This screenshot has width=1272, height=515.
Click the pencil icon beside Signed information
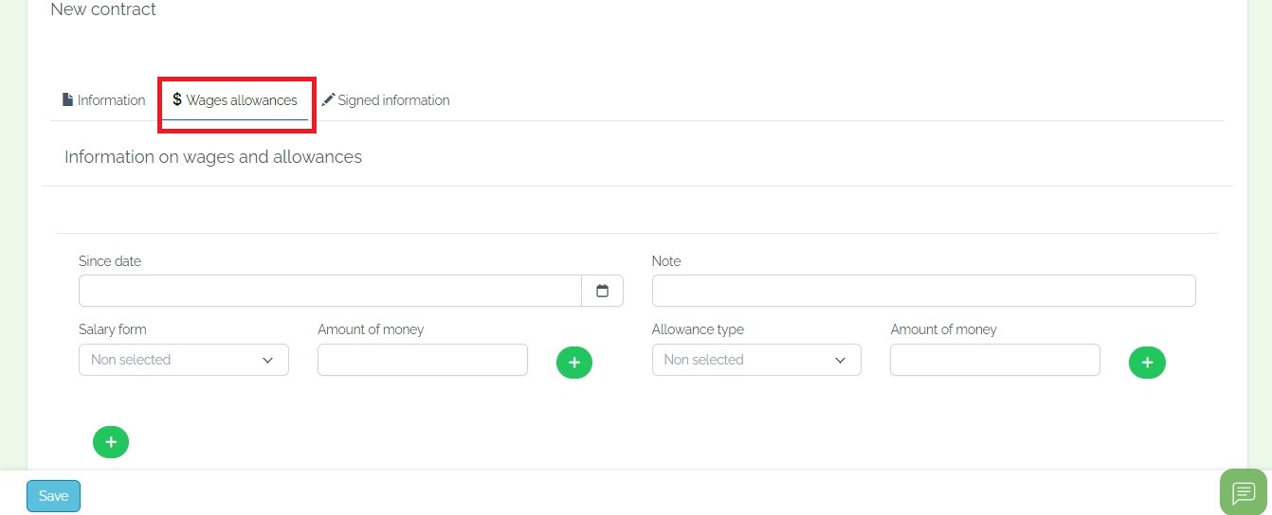(x=328, y=99)
